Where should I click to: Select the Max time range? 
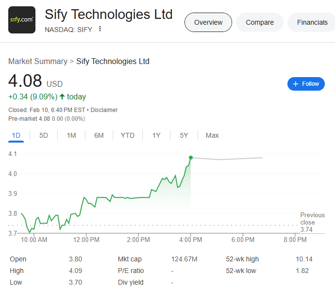[212, 135]
